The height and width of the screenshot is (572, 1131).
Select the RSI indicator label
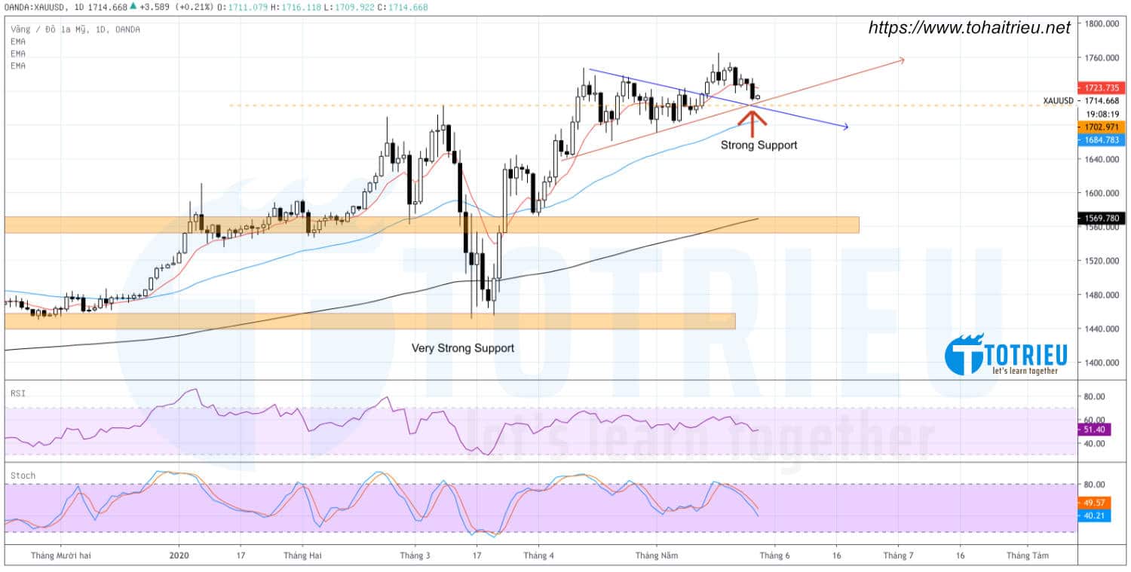[x=17, y=392]
